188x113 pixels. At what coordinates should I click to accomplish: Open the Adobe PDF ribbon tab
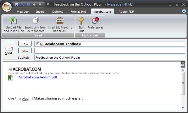126,12
